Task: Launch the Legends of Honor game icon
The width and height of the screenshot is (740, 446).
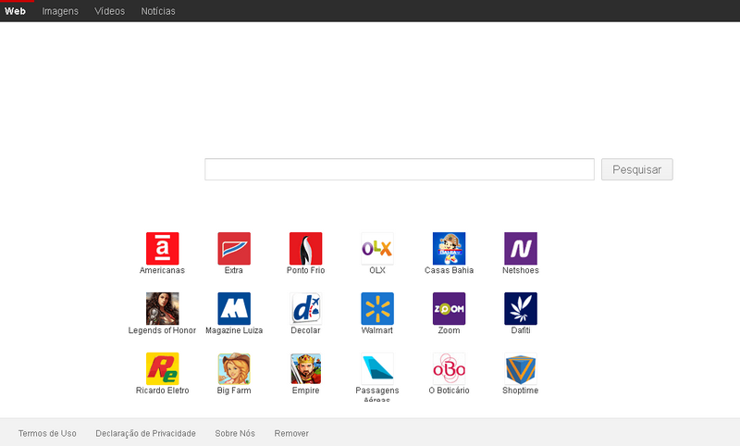Action: 163,308
